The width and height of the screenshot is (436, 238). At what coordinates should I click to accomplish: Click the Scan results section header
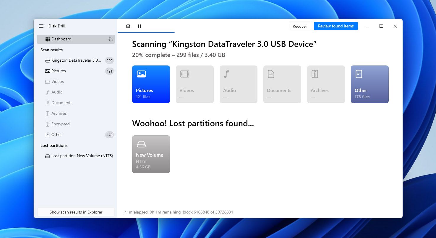coord(51,50)
